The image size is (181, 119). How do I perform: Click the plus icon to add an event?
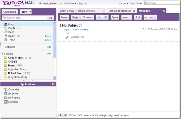(61, 115)
